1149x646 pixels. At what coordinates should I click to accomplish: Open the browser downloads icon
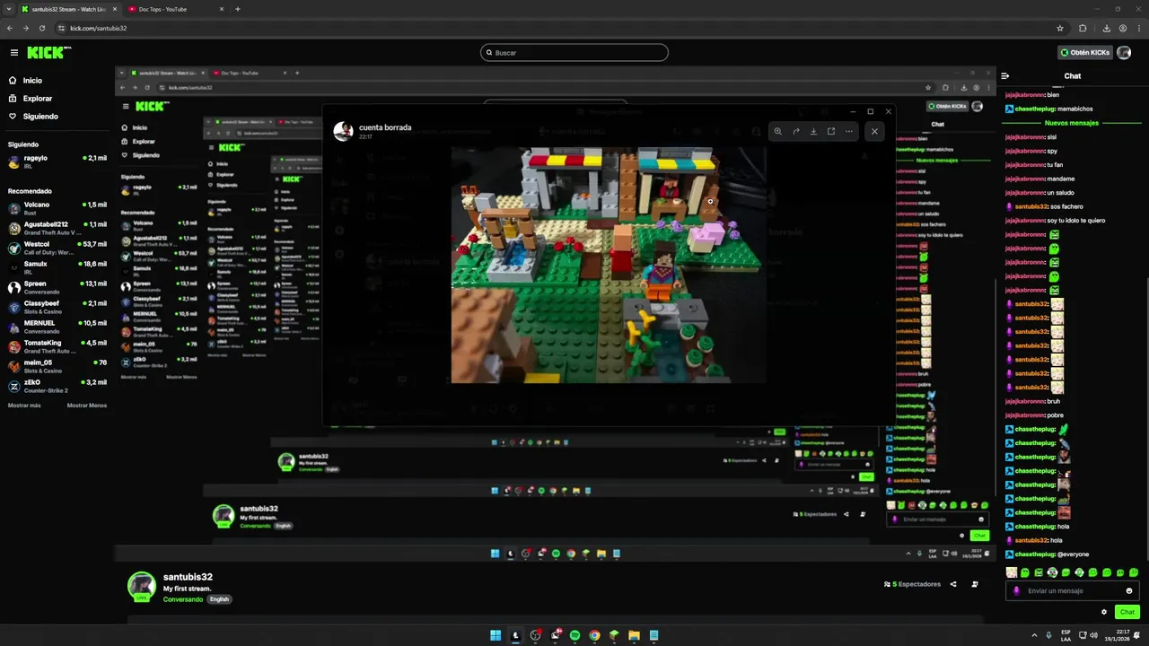(x=1106, y=28)
